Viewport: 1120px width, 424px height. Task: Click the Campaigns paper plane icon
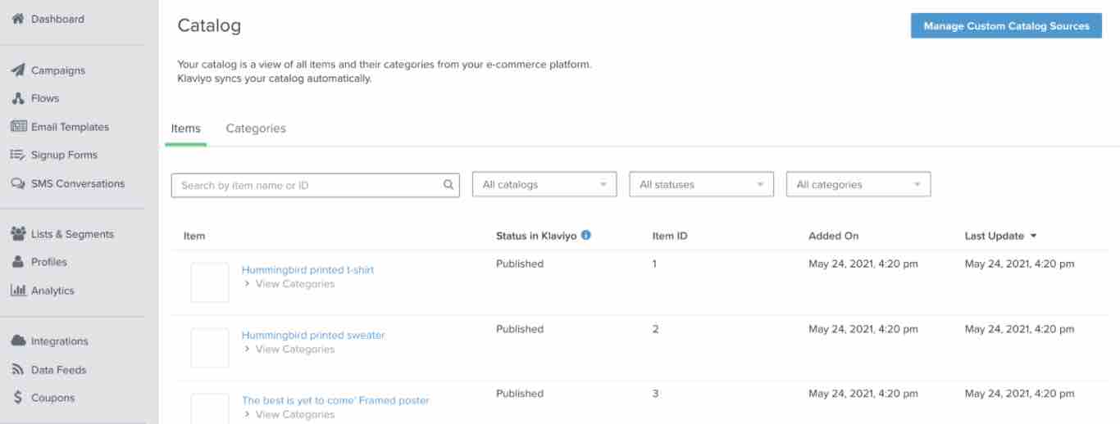(17, 70)
